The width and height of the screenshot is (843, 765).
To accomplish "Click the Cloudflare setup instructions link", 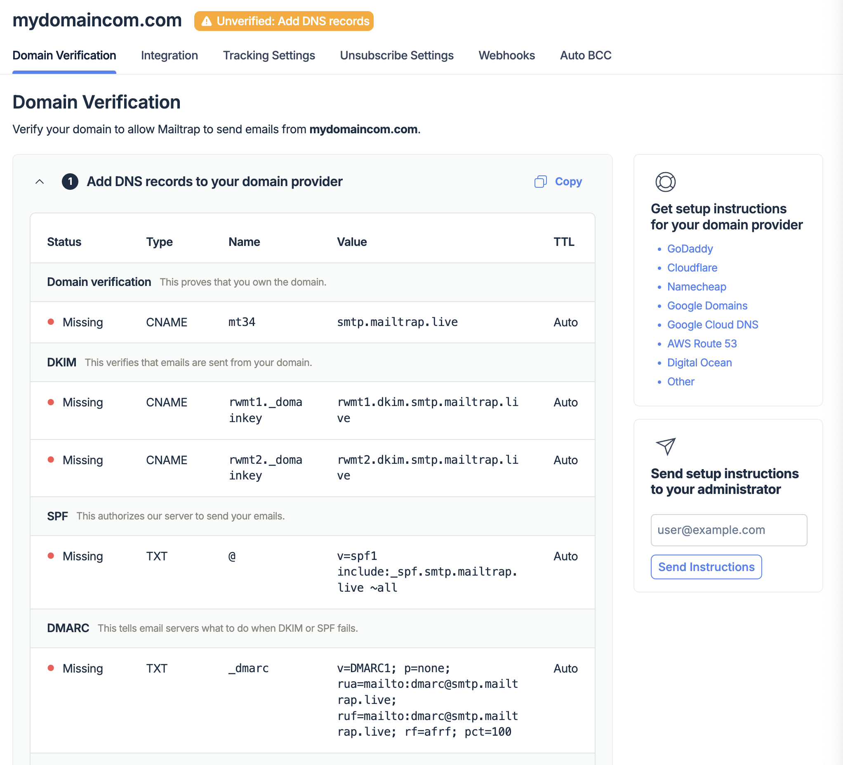I will [692, 267].
